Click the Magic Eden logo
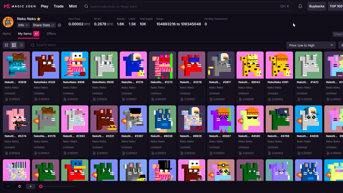 19,6
